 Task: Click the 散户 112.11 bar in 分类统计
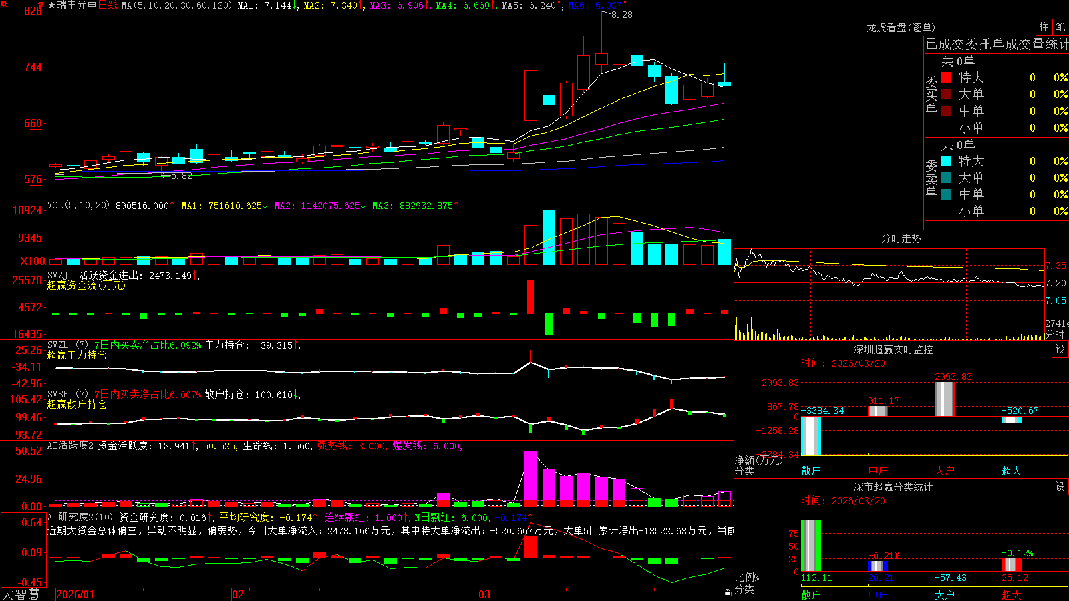click(x=811, y=545)
